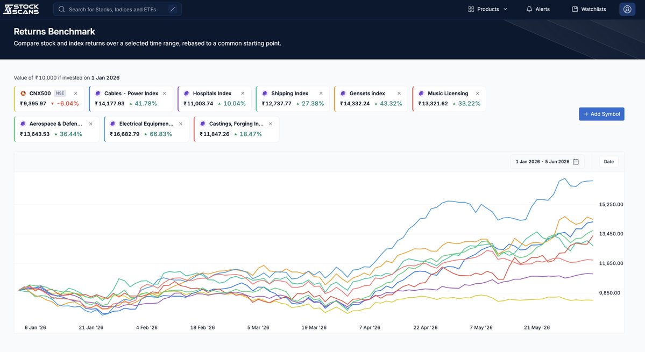The width and height of the screenshot is (645, 352).
Task: Click the search magnifier icon
Action: tap(62, 9)
